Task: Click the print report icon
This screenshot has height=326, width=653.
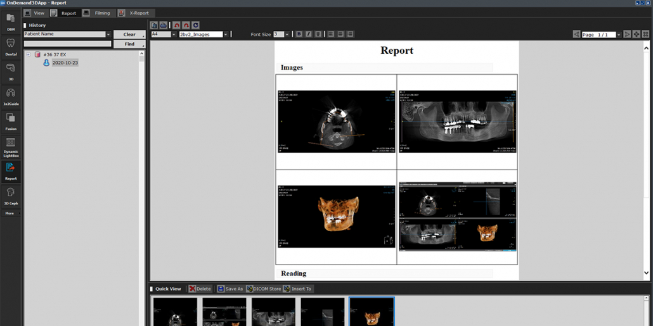Action: coord(164,25)
